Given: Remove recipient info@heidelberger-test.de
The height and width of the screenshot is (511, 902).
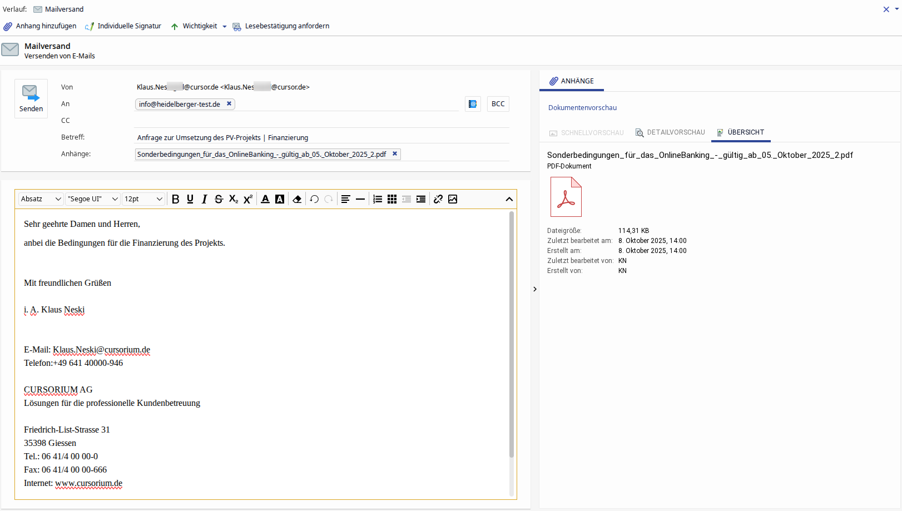Looking at the screenshot, I should [x=229, y=103].
